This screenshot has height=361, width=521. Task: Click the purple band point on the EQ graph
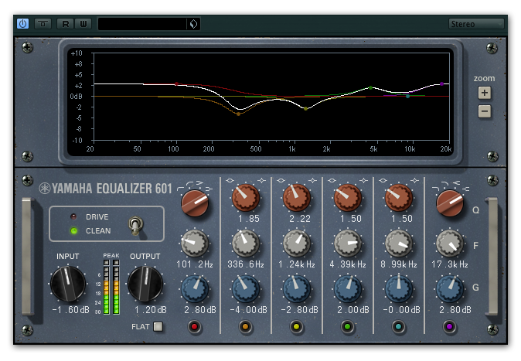click(x=441, y=84)
